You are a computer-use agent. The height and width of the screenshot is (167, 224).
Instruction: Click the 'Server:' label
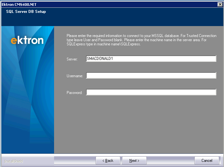point(72,59)
